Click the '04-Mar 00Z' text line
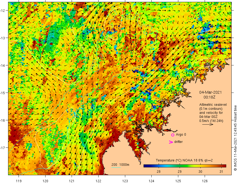The image size is (237, 183). 208,117
